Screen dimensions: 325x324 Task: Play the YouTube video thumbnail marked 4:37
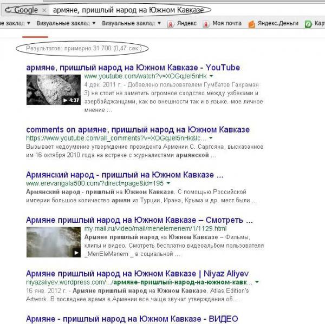coord(53,89)
